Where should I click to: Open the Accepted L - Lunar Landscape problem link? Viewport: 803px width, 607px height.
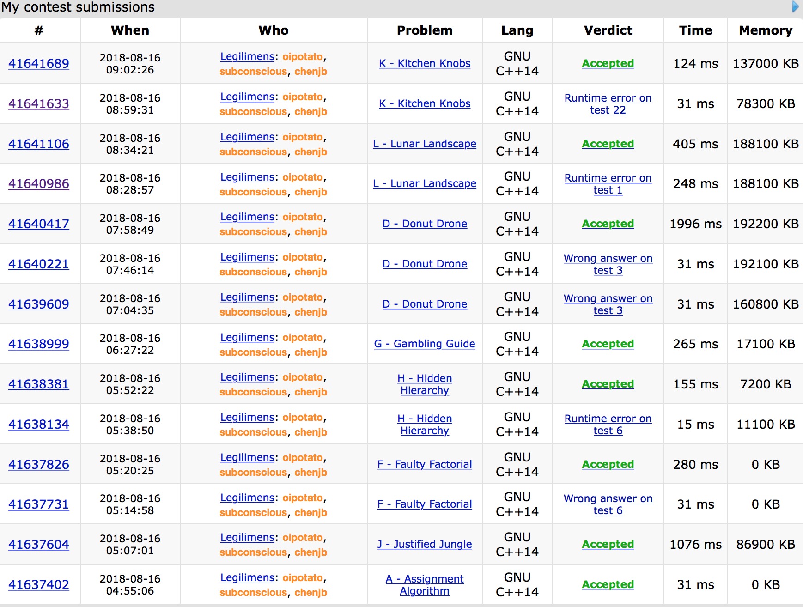[x=425, y=144]
